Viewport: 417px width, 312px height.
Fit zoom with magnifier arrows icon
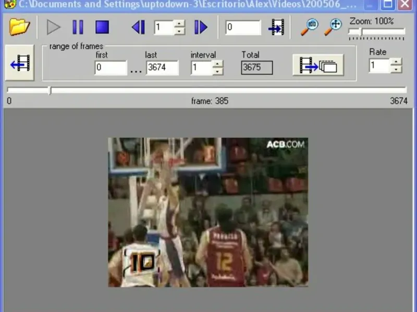pos(333,27)
